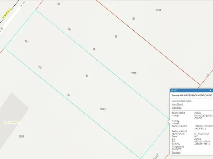Open the View Property Card link
Viewport: 213px width, 159px height.
[182, 101]
